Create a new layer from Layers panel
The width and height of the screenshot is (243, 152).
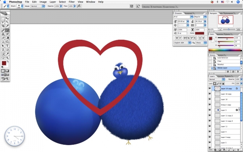point(234,150)
